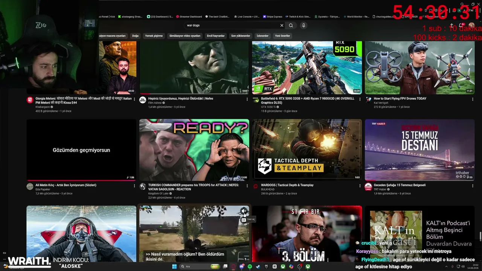Image resolution: width=482 pixels, height=271 pixels.
Task: Switch to the 'Stripe Express' browser tab
Action: pos(273,17)
